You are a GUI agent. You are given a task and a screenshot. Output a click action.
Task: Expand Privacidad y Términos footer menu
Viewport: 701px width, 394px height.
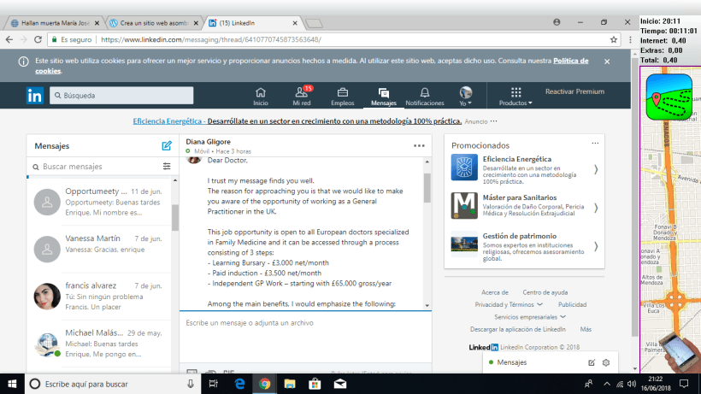point(509,304)
